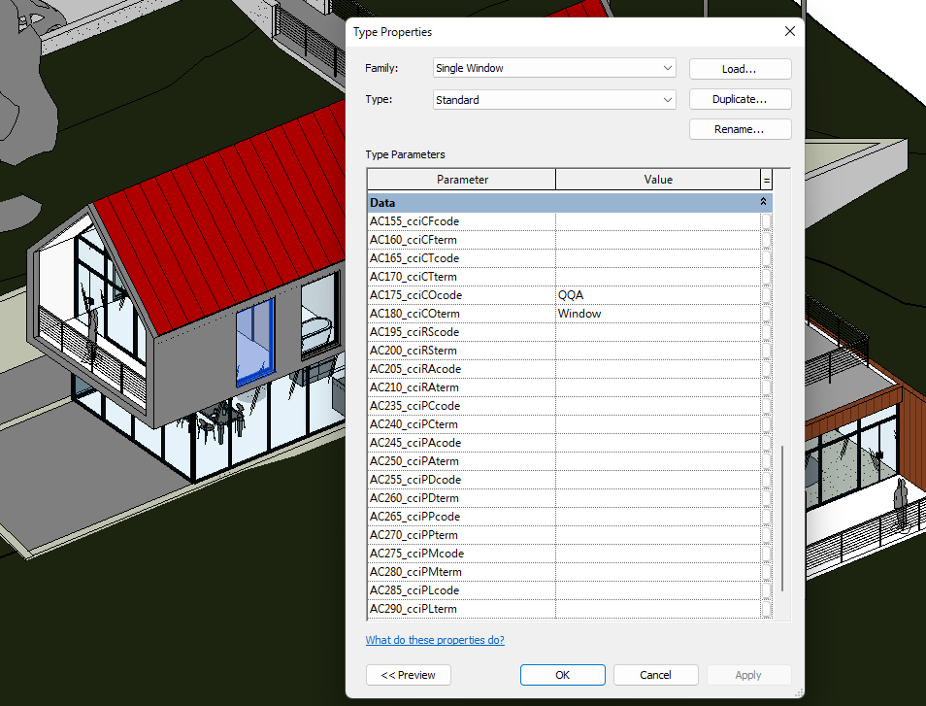Screen dimensions: 926x706
Task: Show the Preview pane button
Action: point(408,675)
